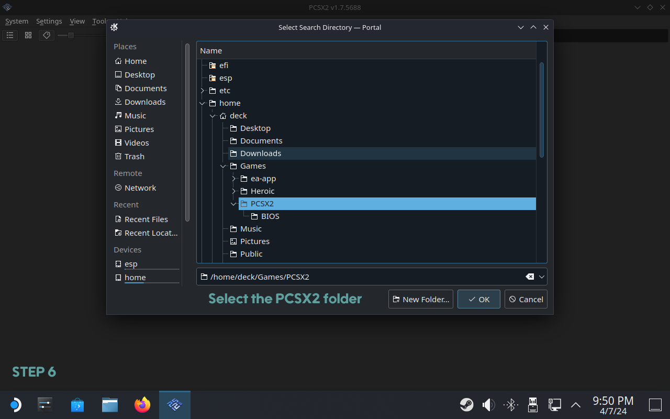Open Bluetooth tray icon

coord(511,405)
